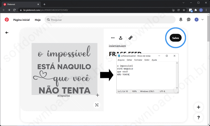Minimize the Notepad window
This screenshot has height=126, width=210.
tap(159, 56)
